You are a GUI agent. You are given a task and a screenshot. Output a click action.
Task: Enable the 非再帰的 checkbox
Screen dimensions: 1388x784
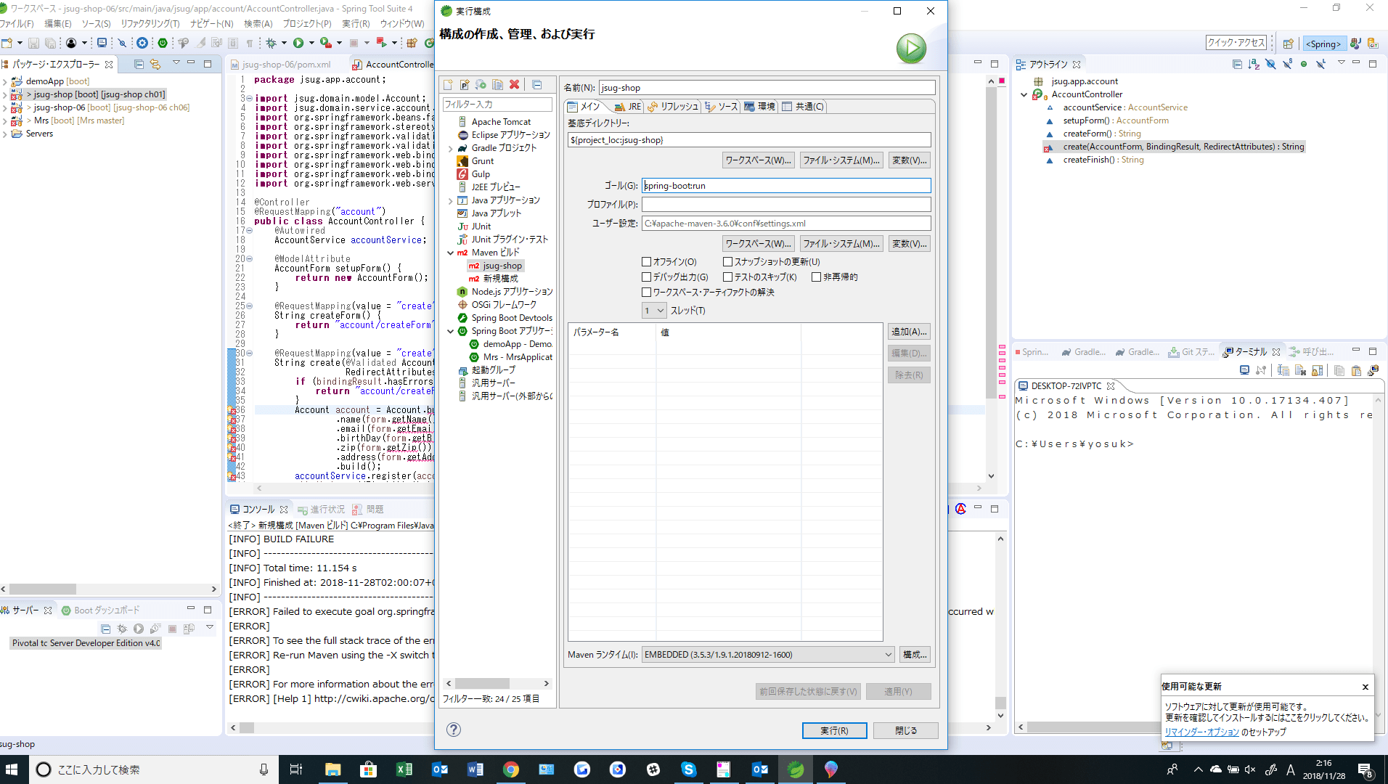pyautogui.click(x=816, y=277)
